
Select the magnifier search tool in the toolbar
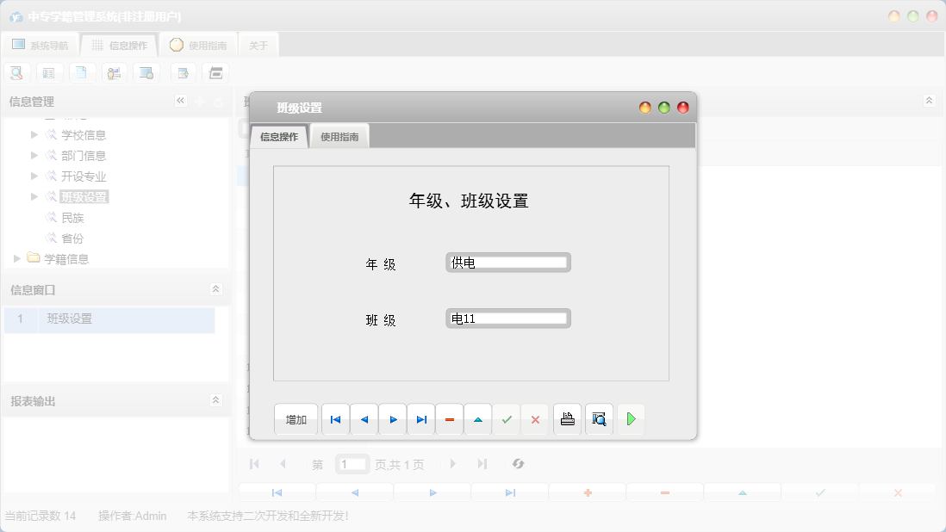16,72
